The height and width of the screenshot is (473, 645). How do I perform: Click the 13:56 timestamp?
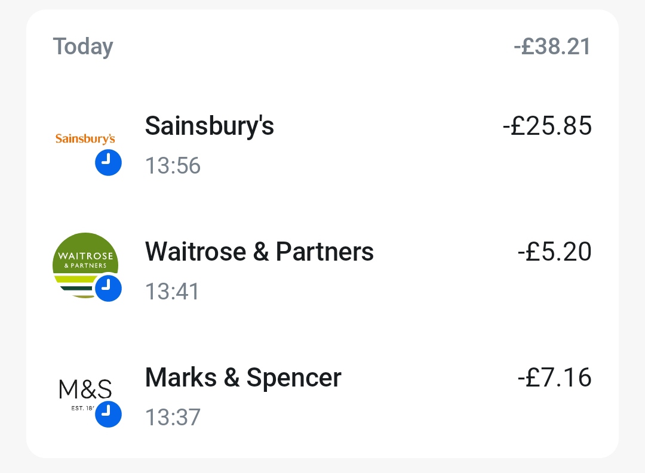pyautogui.click(x=173, y=165)
